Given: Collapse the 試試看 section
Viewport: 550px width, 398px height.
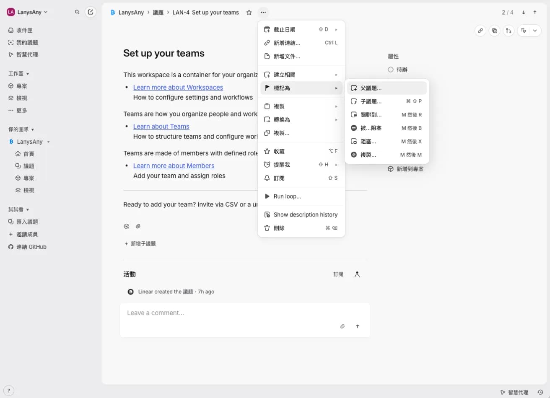Looking at the screenshot, I should [19, 209].
